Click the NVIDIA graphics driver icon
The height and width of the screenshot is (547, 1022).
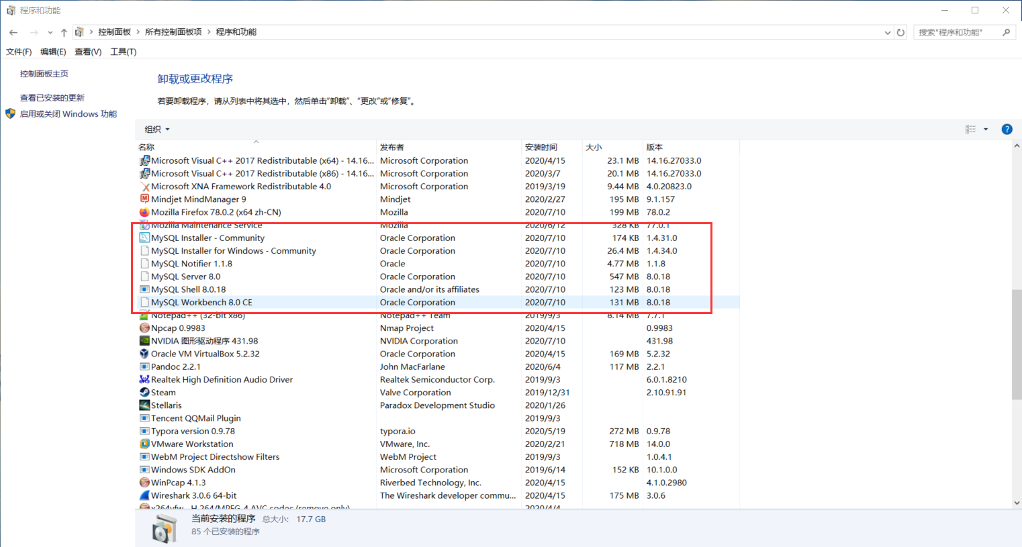coord(144,341)
